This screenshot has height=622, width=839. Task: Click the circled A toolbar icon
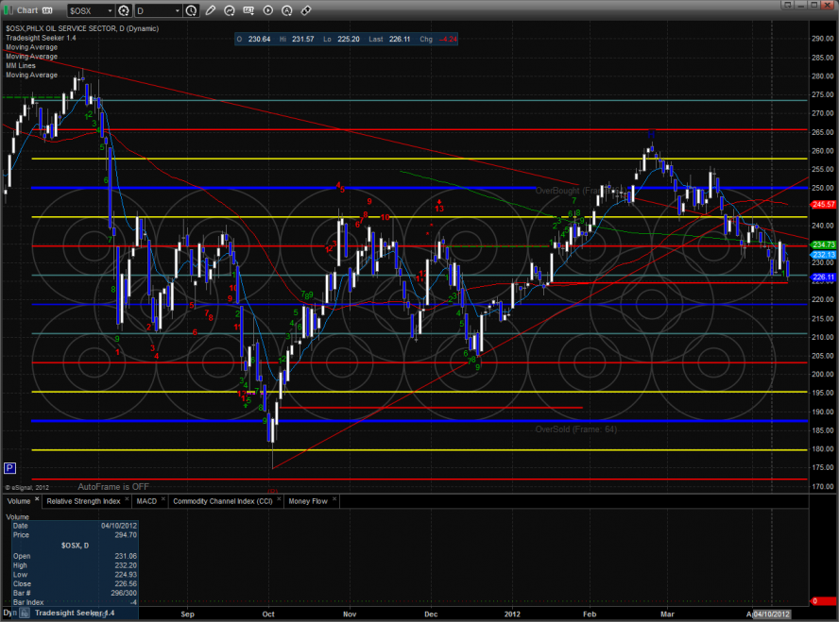point(289,10)
